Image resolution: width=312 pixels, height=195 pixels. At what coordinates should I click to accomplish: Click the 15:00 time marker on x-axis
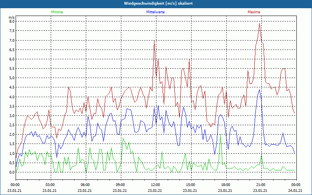click(x=191, y=184)
